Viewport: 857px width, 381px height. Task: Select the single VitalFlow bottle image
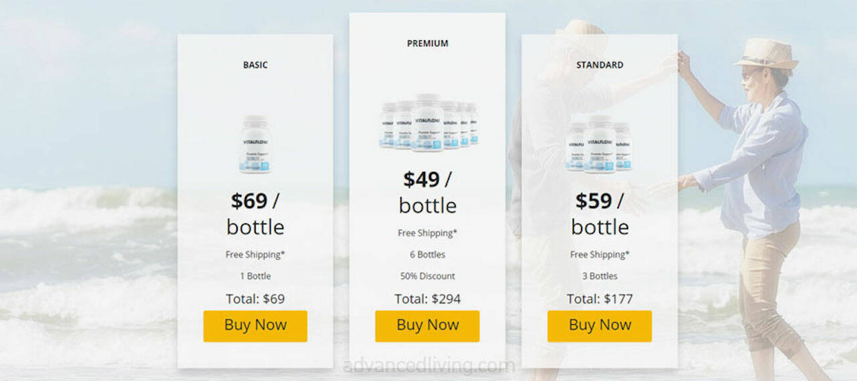point(255,144)
